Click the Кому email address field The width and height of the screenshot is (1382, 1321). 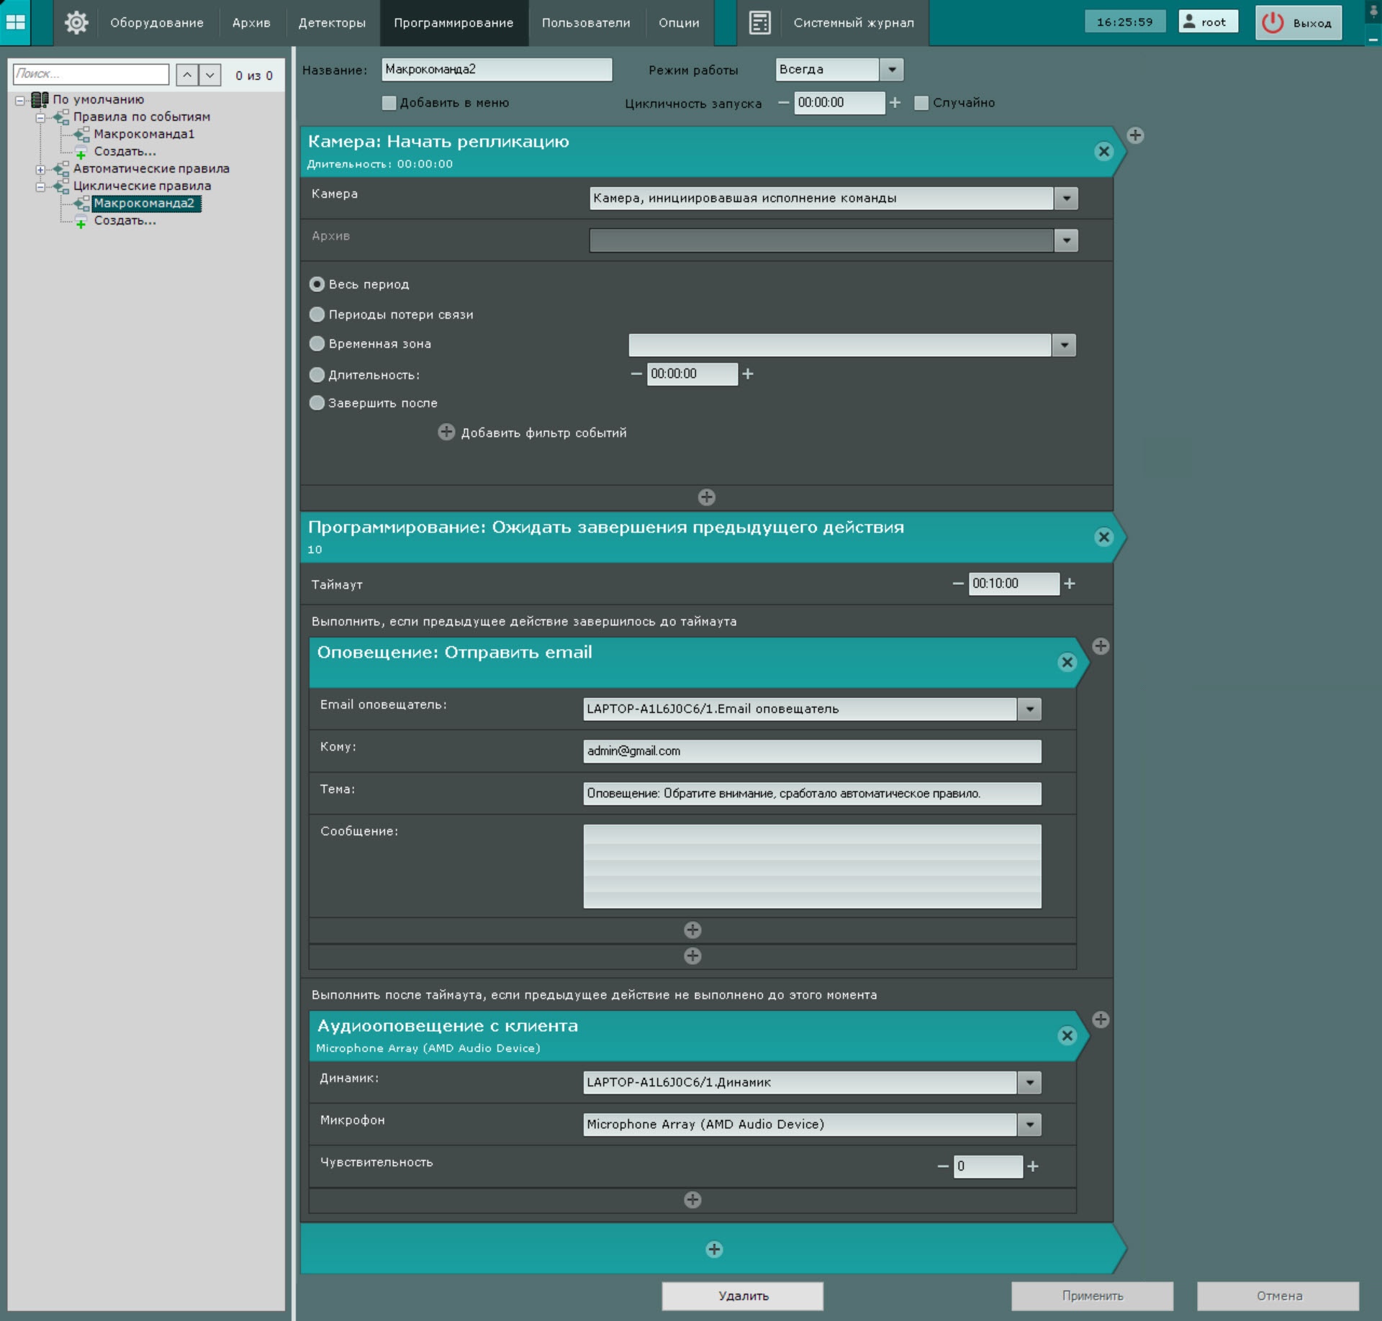click(x=811, y=751)
